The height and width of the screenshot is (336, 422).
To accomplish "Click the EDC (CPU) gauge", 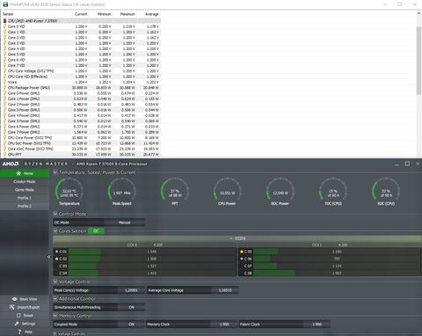I will click(x=386, y=192).
